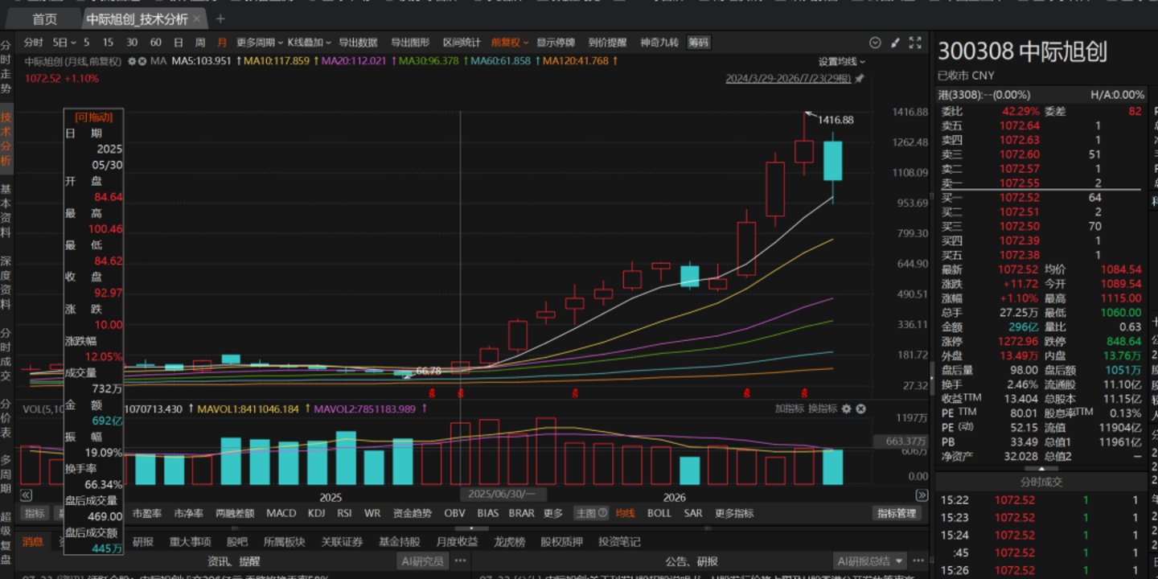Select 资金趋势 indicator tab

click(412, 513)
